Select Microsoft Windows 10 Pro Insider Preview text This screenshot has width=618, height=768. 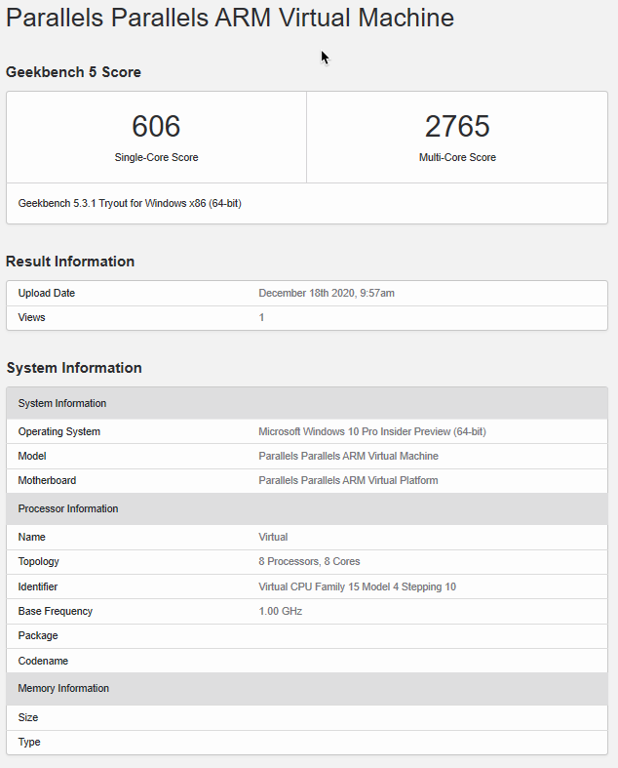(372, 431)
